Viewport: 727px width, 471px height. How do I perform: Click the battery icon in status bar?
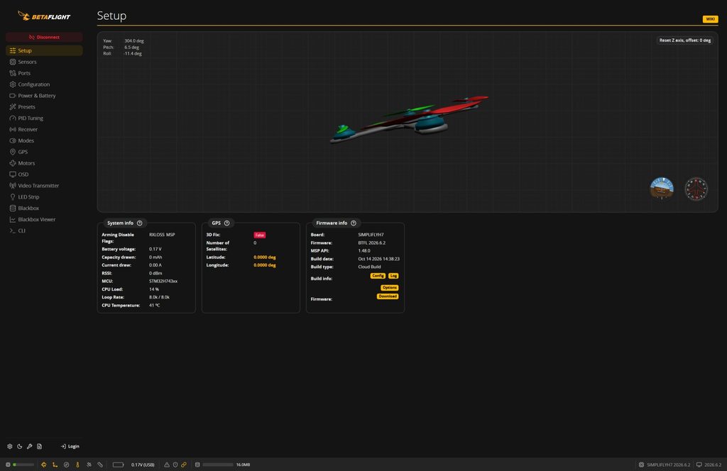pyautogui.click(x=119, y=465)
